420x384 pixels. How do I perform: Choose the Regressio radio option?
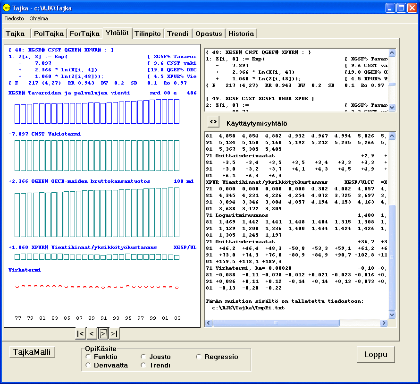(199, 357)
